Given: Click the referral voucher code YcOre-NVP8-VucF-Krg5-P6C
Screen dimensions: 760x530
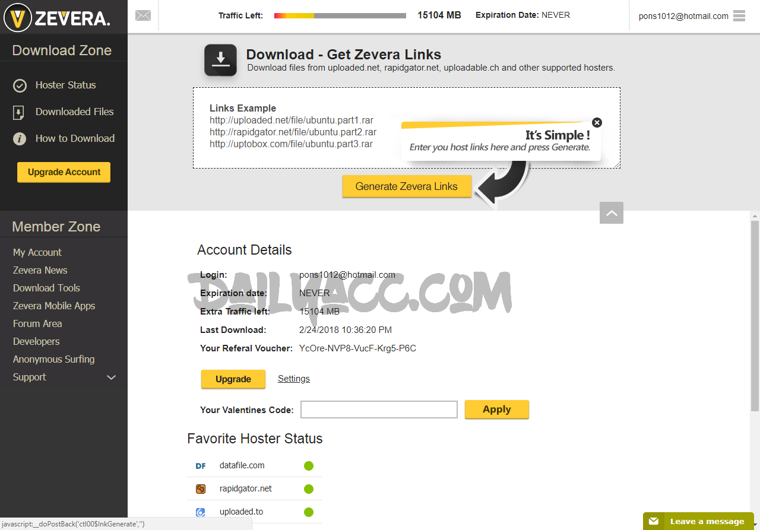Looking at the screenshot, I should [x=357, y=348].
